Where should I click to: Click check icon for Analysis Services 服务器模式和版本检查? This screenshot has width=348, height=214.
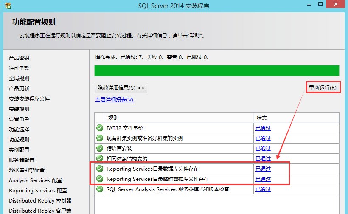coord(100,189)
